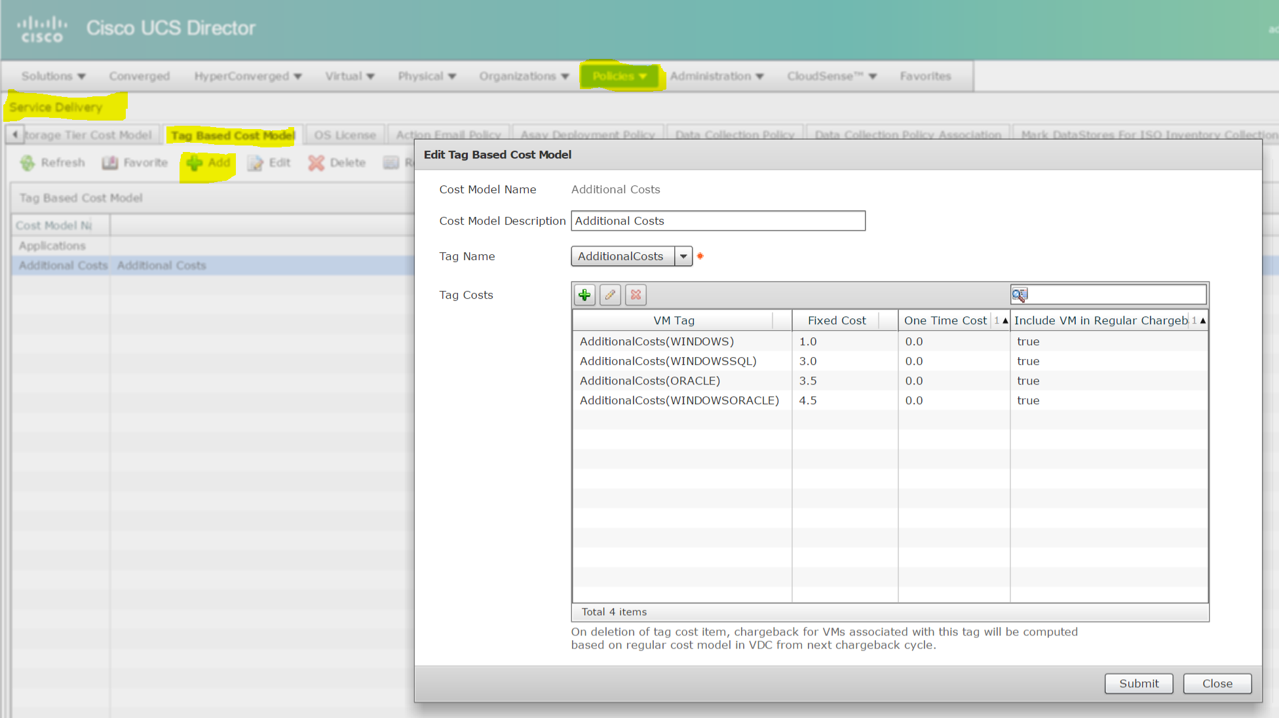Switch to Data Collection Policy Association tab
Image resolution: width=1279 pixels, height=718 pixels.
click(908, 135)
